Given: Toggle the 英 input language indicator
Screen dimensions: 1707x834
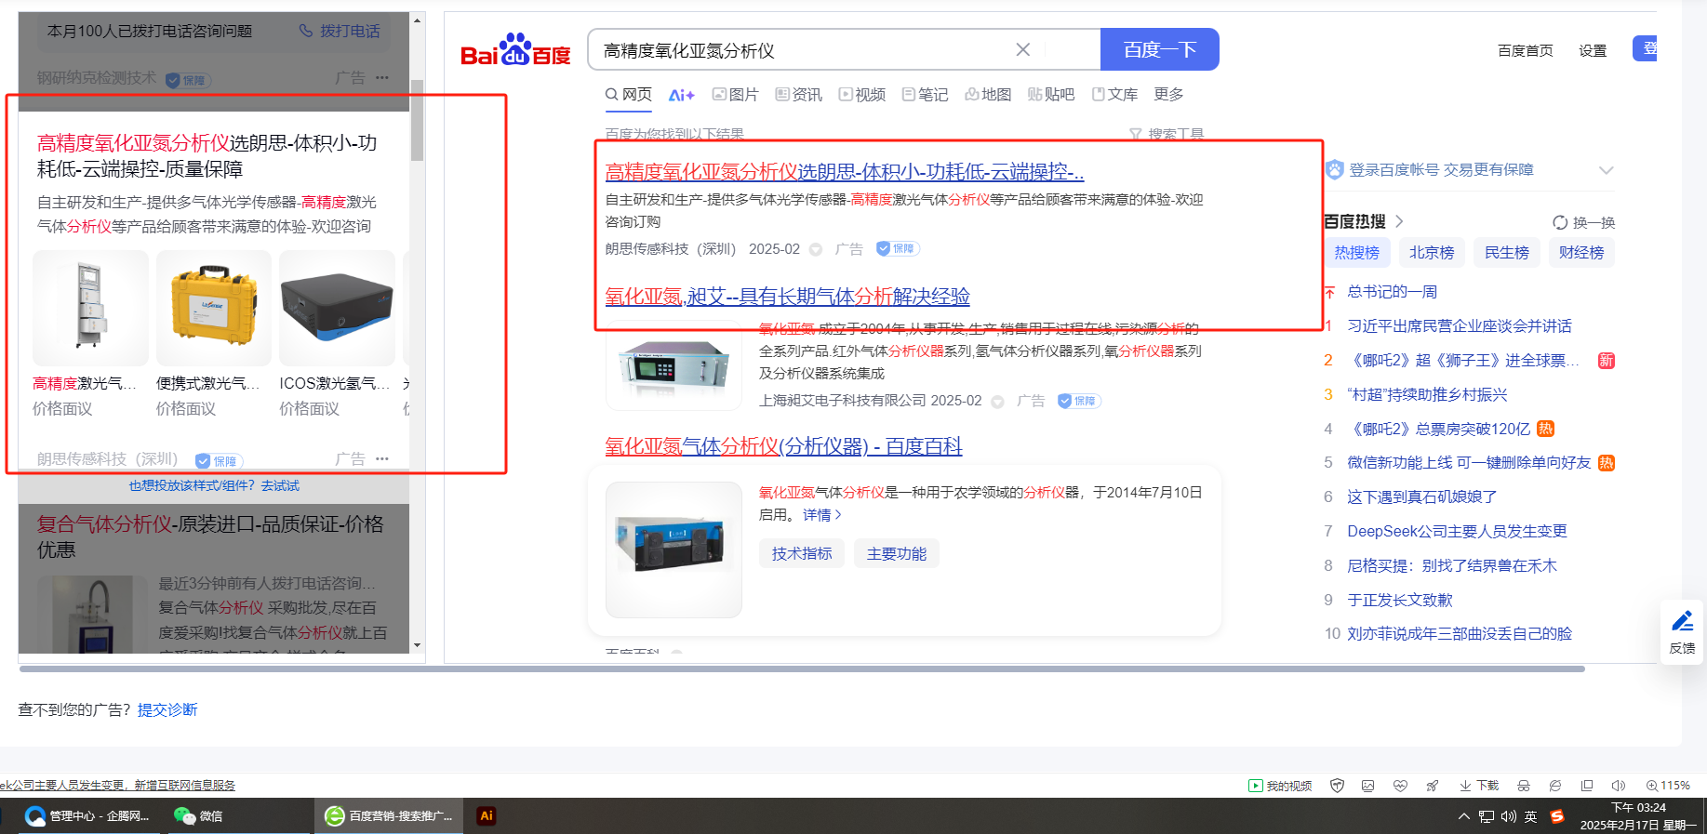Looking at the screenshot, I should pos(1530,816).
